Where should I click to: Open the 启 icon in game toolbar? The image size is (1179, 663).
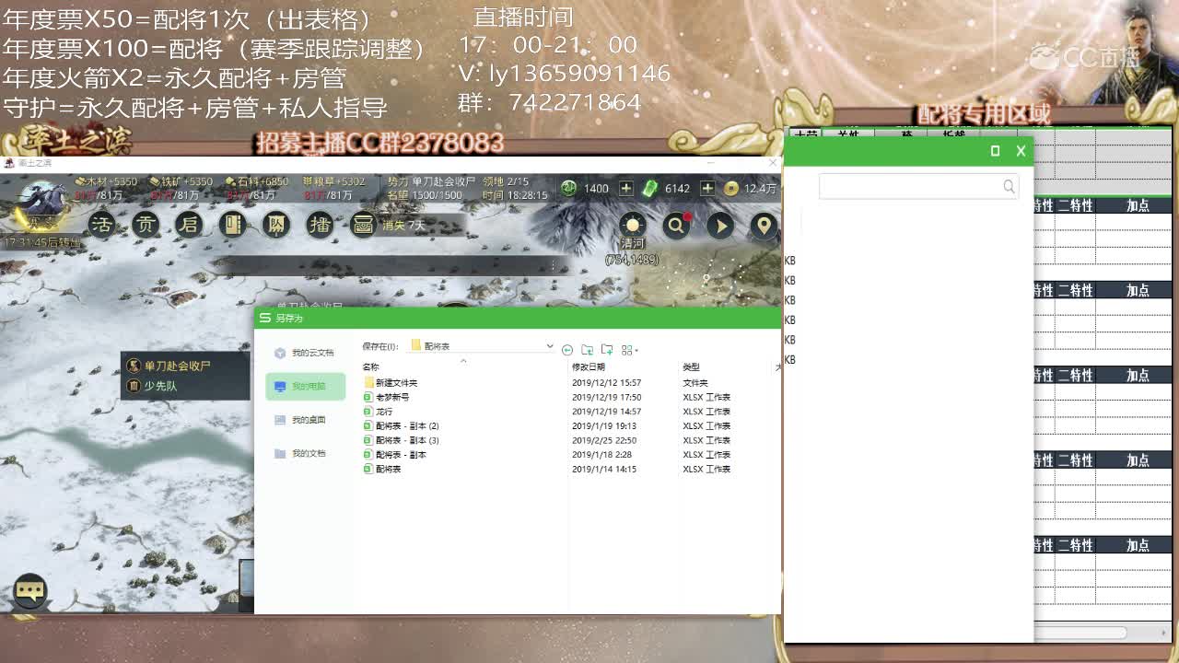click(189, 225)
